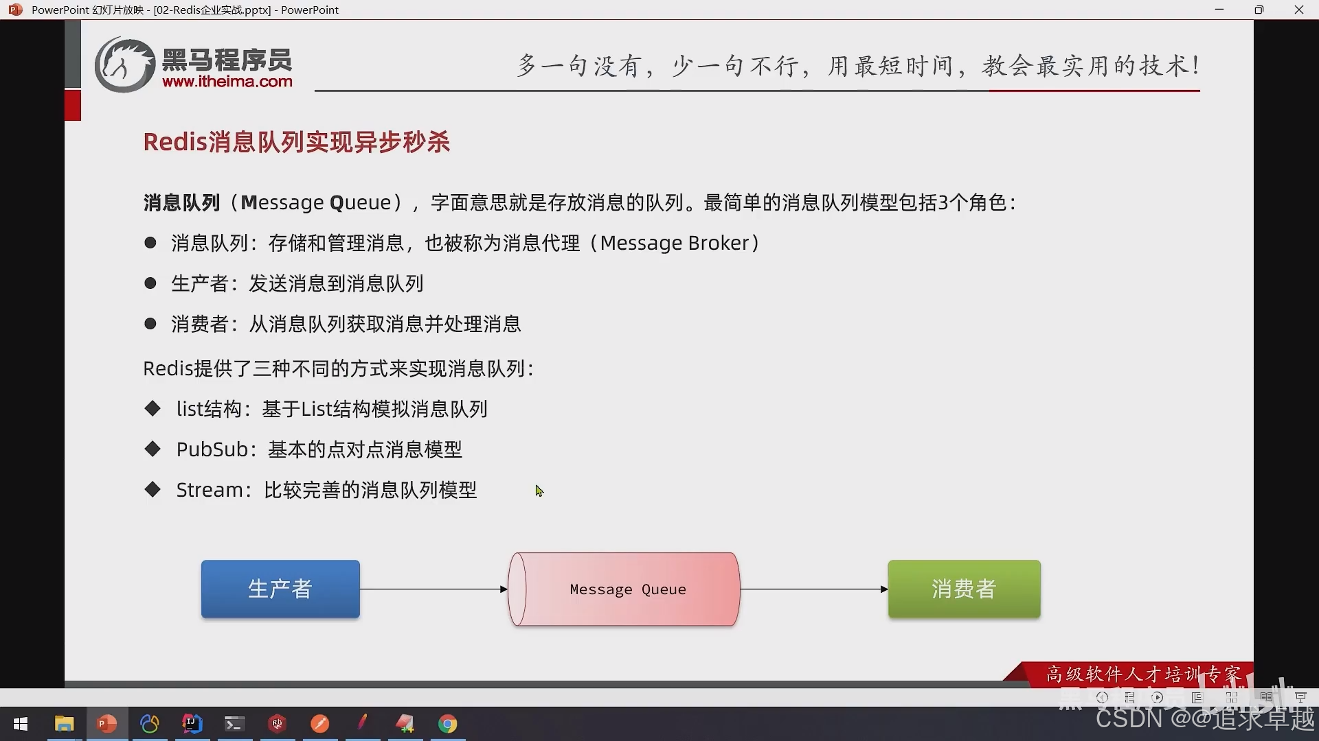Switch to IntelliJ IDEA in taskbar
Viewport: 1319px width, 741px height.
(x=192, y=724)
